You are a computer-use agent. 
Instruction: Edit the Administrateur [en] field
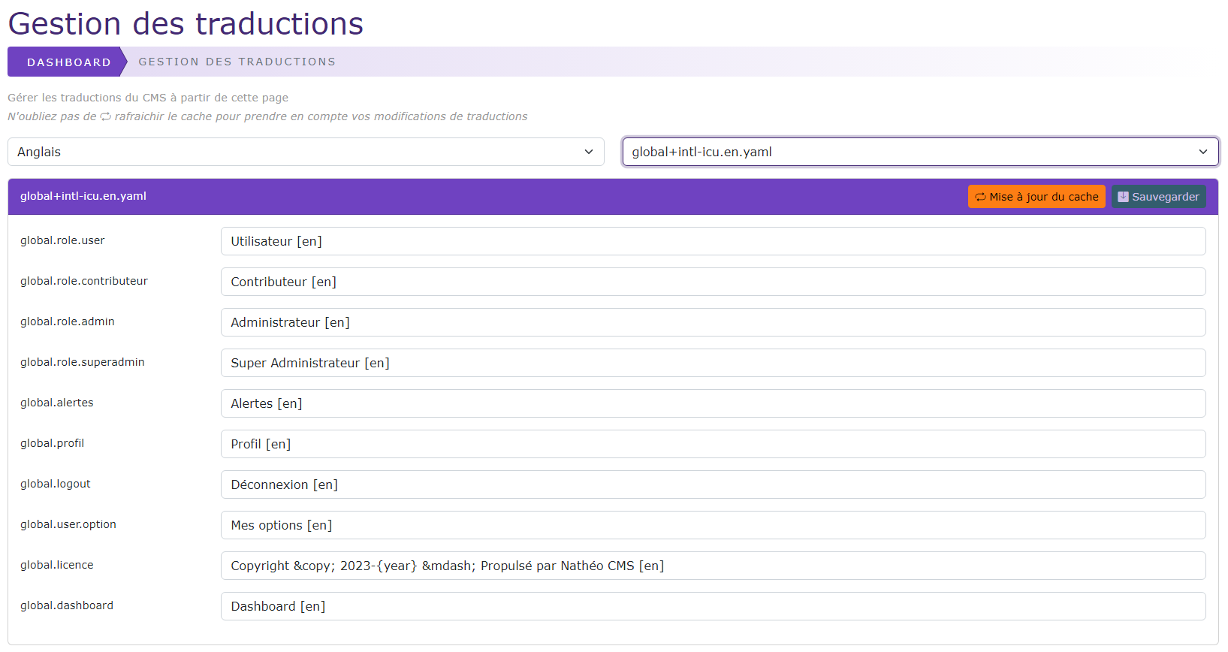713,322
